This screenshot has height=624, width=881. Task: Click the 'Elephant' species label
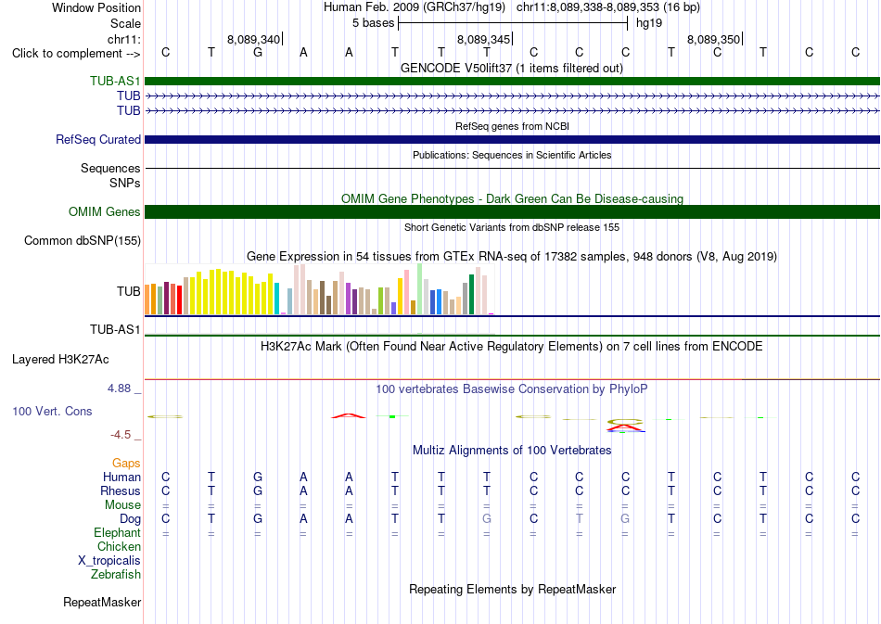point(117,532)
